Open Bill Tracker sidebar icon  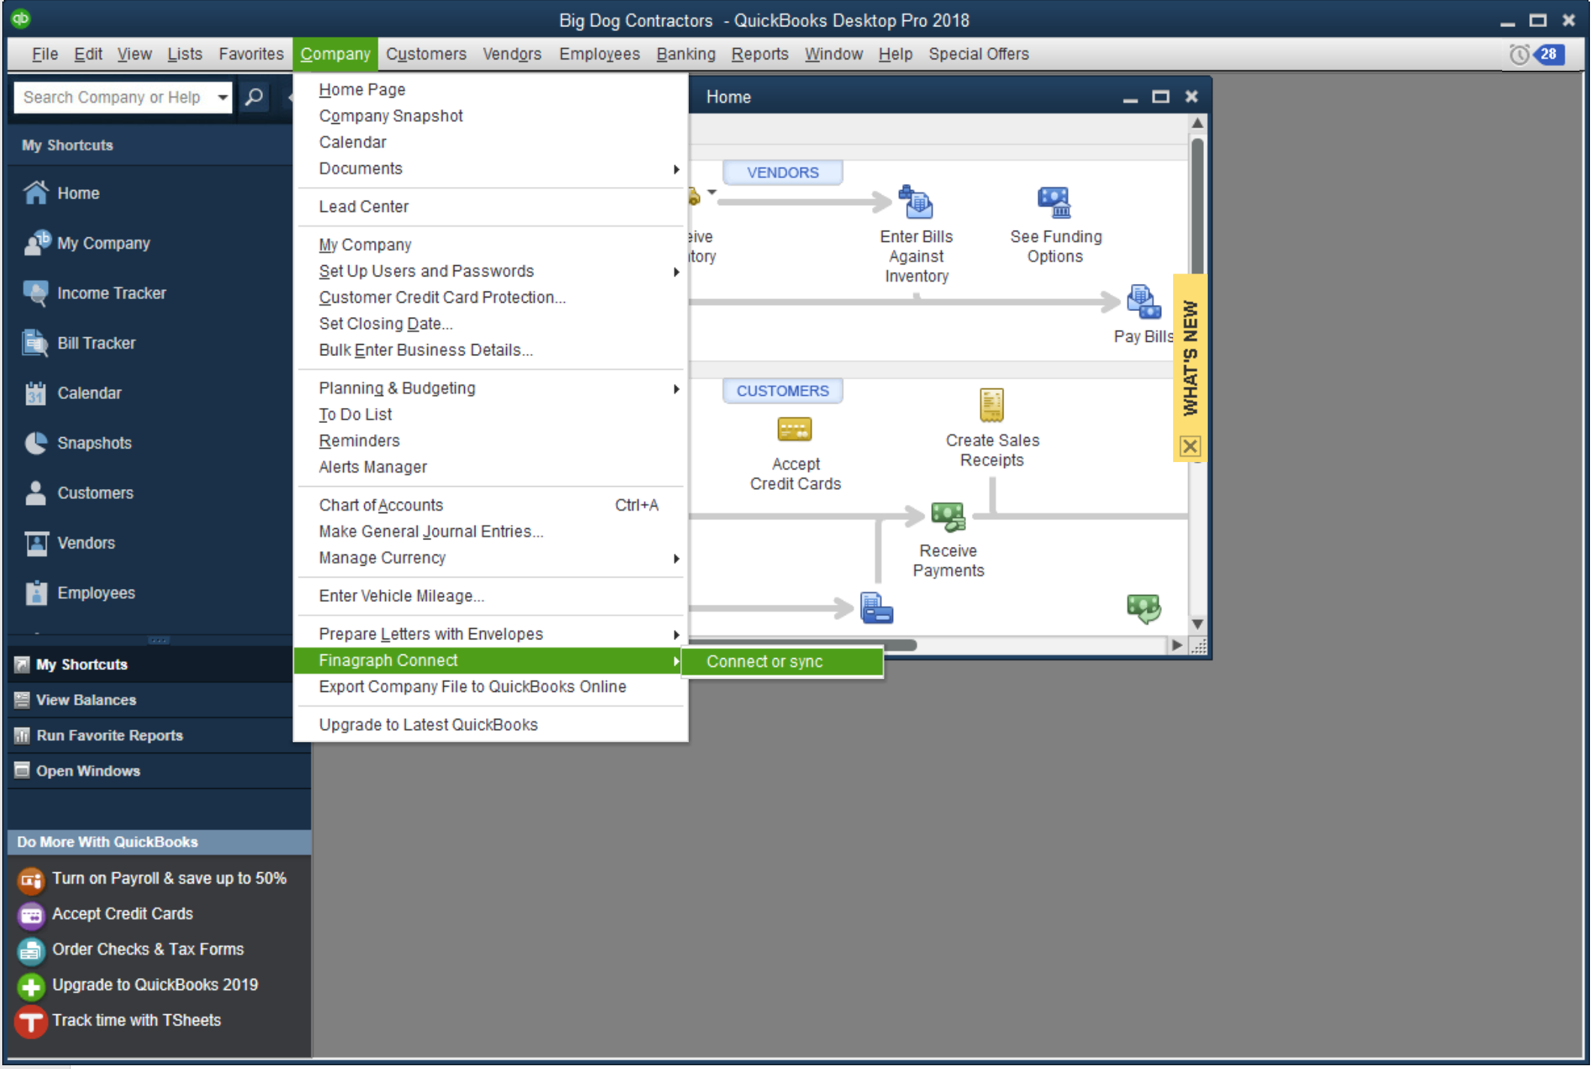pos(35,343)
